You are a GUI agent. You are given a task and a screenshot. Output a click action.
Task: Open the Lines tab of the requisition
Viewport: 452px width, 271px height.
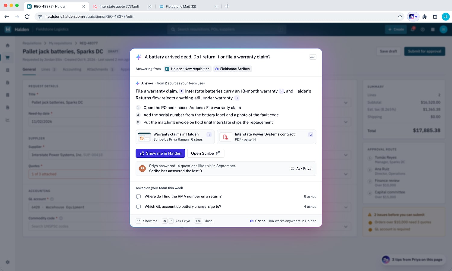[x=48, y=69]
